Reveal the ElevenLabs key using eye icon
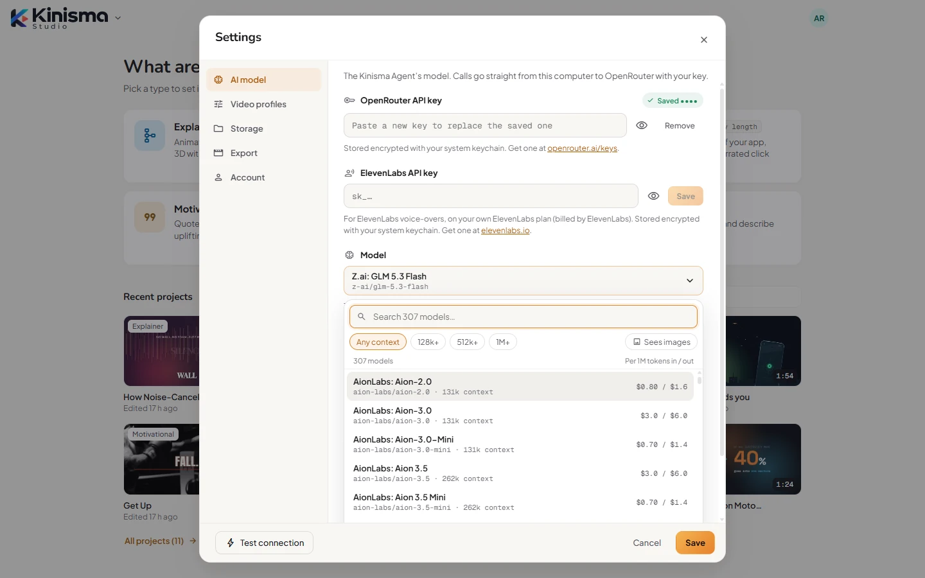This screenshot has width=925, height=578. (653, 196)
